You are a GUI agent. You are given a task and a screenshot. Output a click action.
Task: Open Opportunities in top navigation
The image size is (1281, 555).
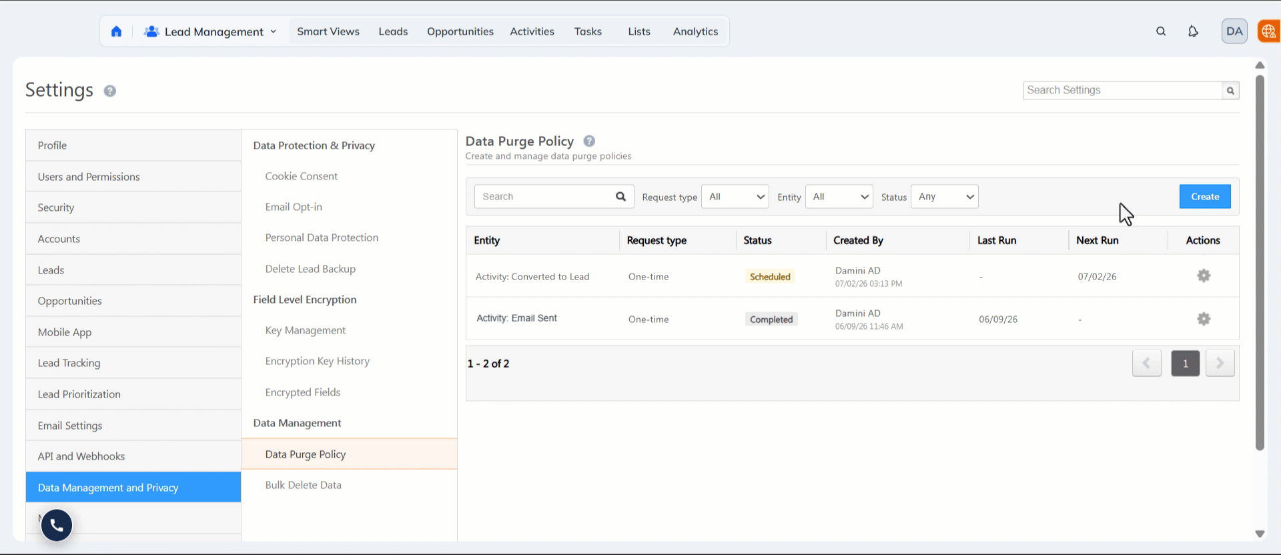pos(460,31)
